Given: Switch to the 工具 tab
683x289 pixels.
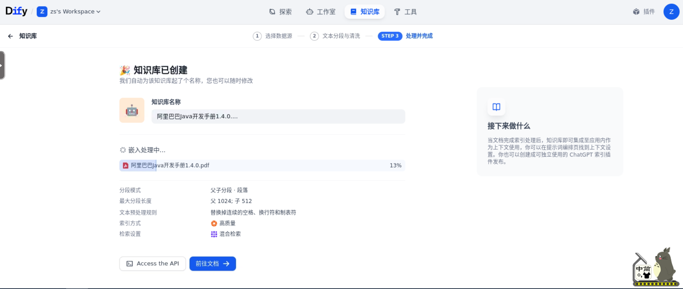Looking at the screenshot, I should [x=405, y=12].
